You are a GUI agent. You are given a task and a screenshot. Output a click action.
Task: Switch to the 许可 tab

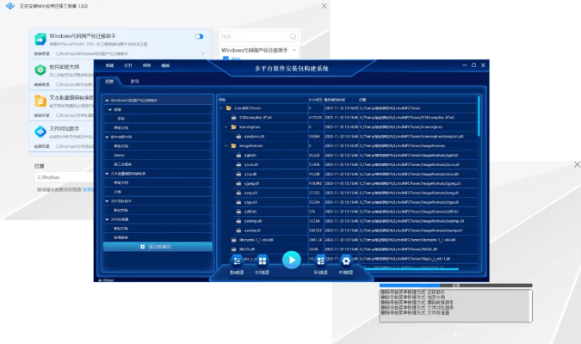pyautogui.click(x=134, y=82)
